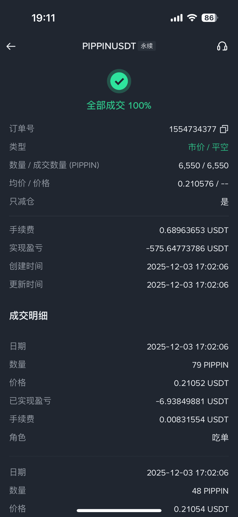Tap the 成交明细 section header
The width and height of the screenshot is (238, 517).
[x=28, y=316]
